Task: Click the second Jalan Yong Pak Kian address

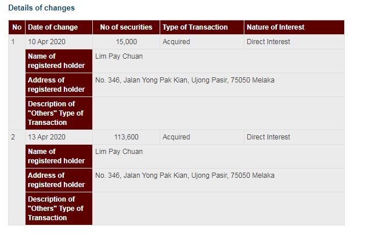Action: coord(185,175)
